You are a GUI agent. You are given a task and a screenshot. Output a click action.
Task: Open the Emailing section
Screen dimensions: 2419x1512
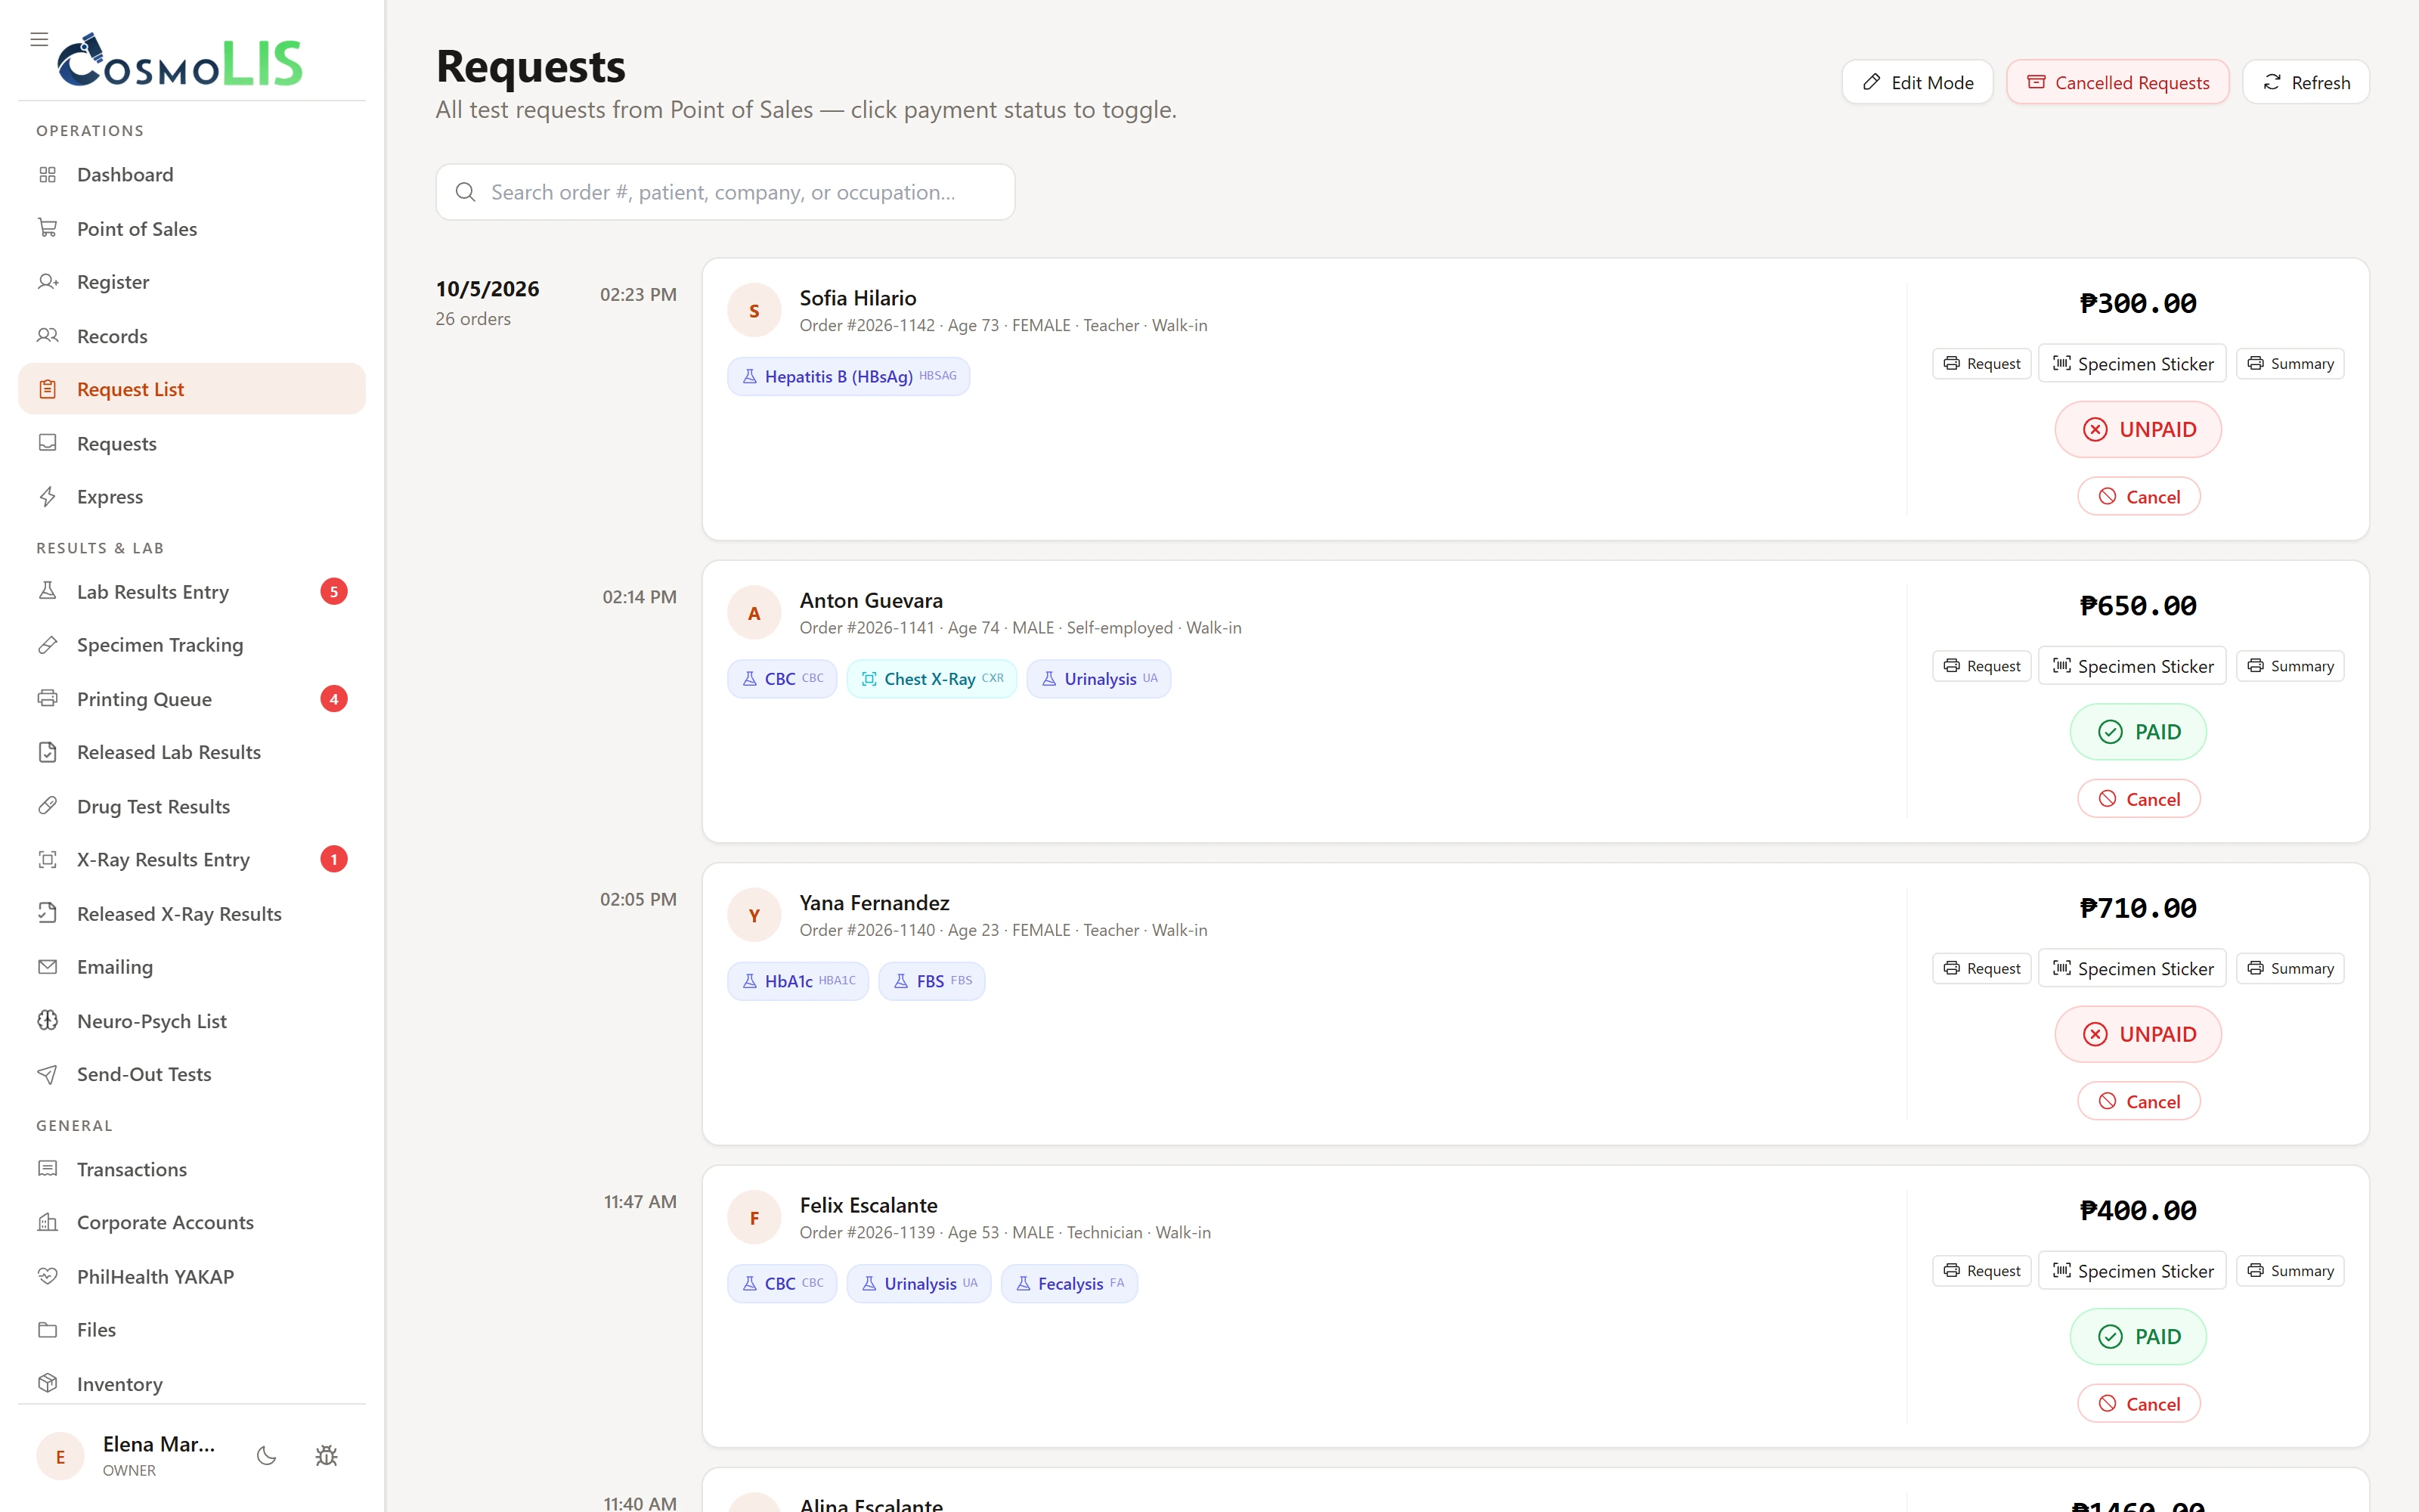(x=192, y=967)
